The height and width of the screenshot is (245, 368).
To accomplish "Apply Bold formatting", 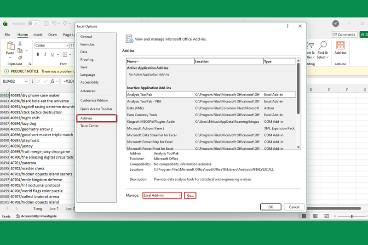I will tap(38, 54).
